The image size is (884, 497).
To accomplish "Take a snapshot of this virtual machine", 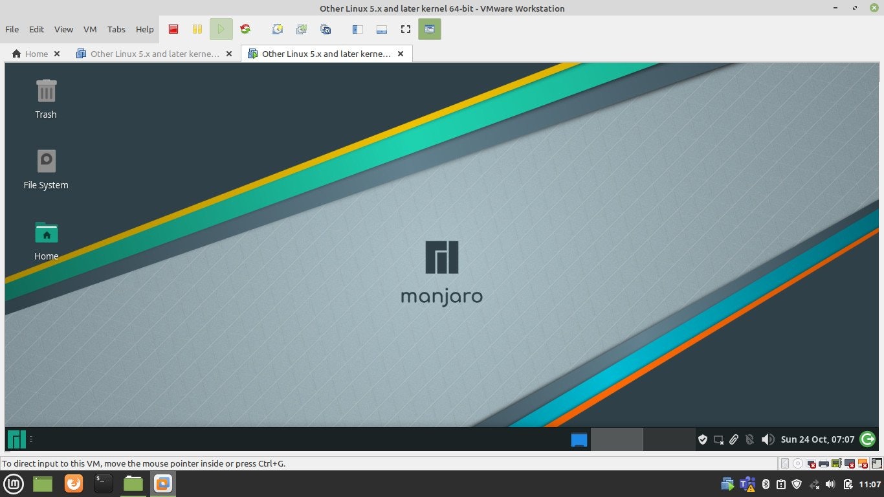I will pos(278,29).
